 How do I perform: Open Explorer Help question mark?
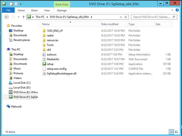(177, 10)
